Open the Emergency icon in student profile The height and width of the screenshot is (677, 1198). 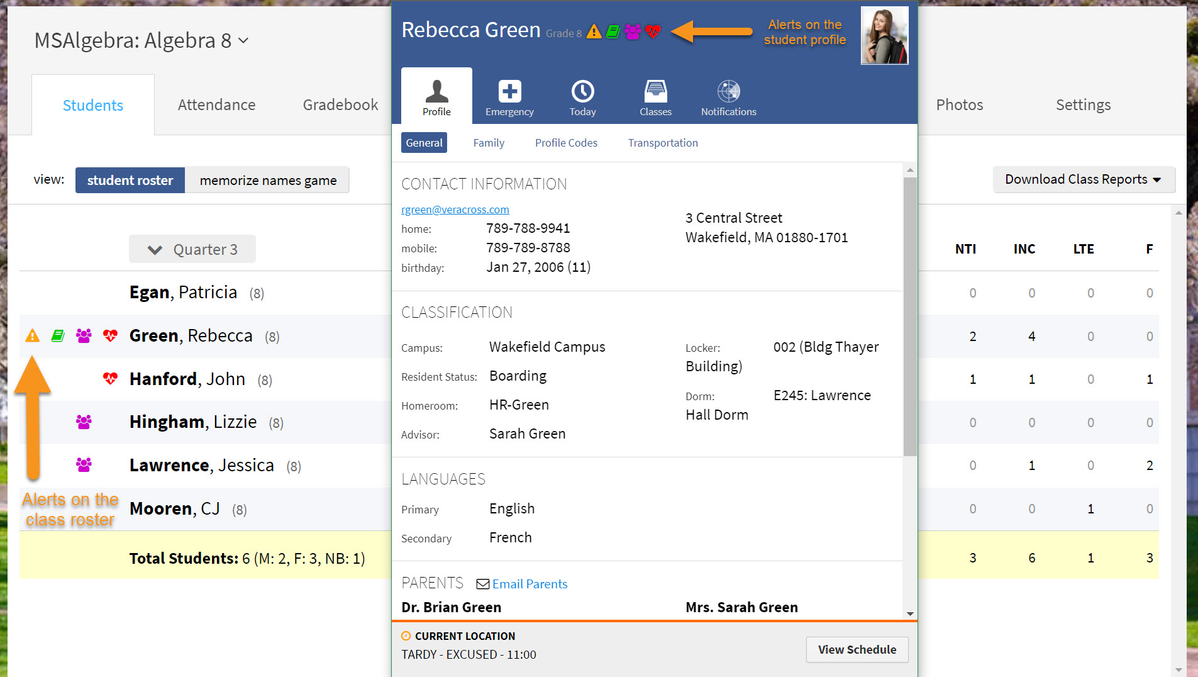point(509,92)
